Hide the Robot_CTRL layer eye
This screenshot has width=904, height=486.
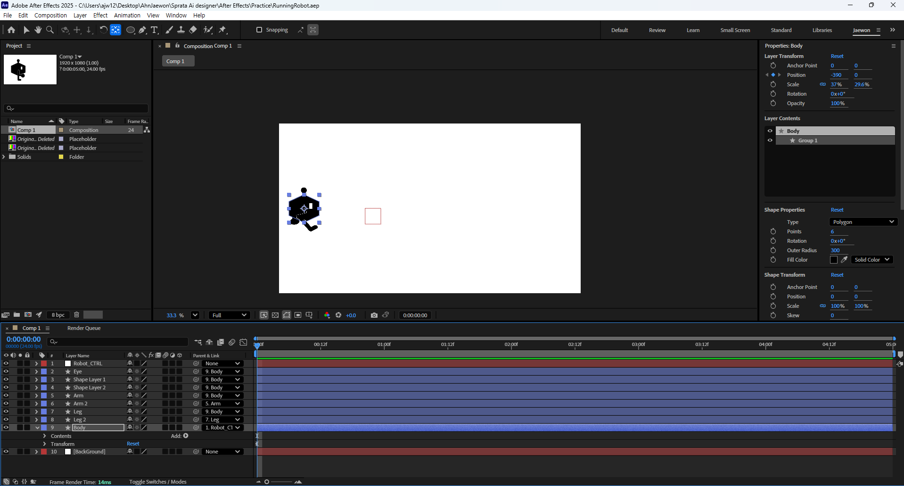point(6,363)
